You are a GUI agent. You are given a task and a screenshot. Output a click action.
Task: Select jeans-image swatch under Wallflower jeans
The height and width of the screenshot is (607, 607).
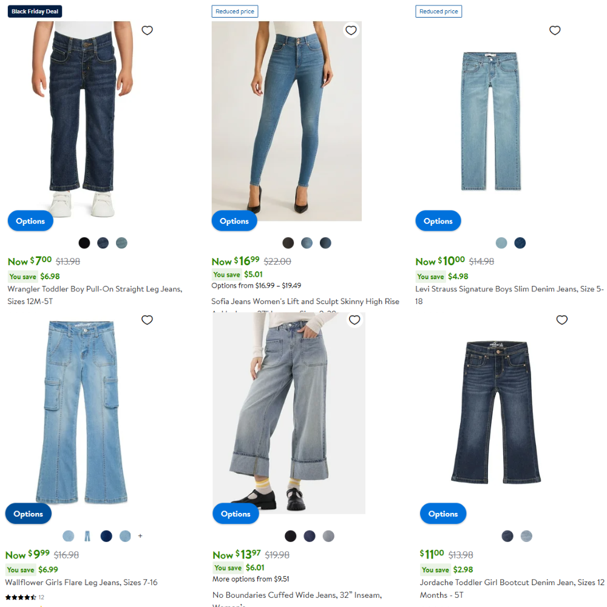tap(87, 536)
